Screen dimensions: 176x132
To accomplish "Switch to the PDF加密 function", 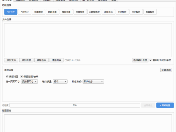I will pos(122,12).
